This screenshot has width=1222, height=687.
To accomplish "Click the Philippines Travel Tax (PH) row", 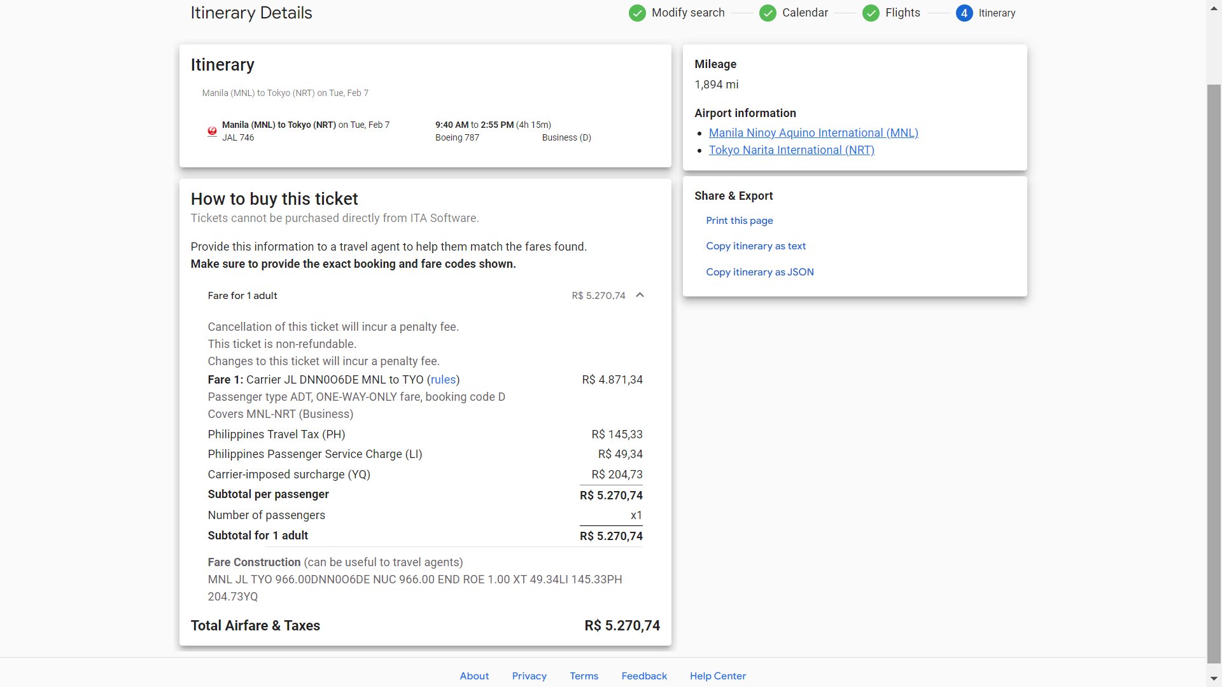I will pyautogui.click(x=425, y=434).
